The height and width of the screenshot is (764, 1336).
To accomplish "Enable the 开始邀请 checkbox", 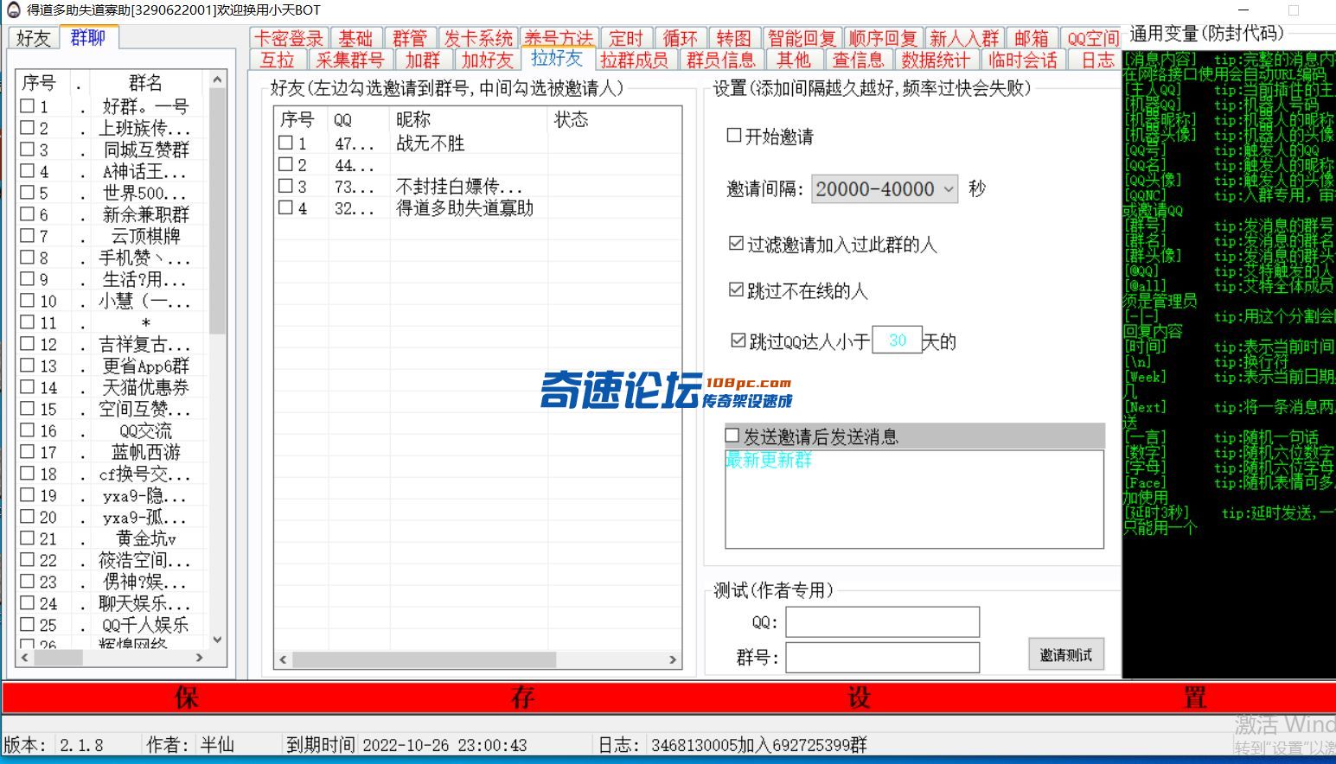I will coord(734,136).
